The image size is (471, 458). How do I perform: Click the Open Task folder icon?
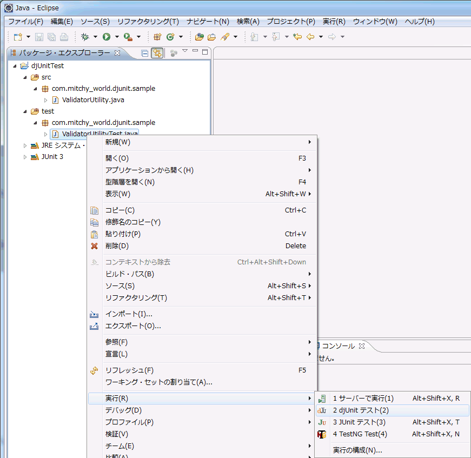point(212,37)
